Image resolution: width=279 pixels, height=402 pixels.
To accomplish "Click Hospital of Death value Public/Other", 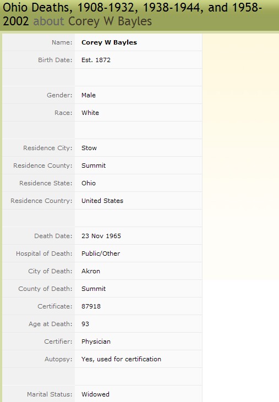I will coord(101,254).
